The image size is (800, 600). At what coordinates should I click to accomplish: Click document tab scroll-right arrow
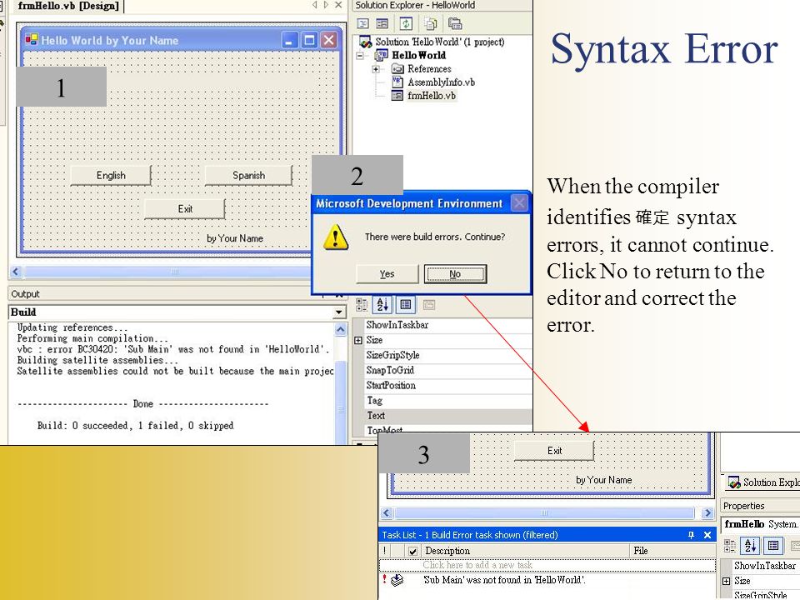pyautogui.click(x=326, y=5)
